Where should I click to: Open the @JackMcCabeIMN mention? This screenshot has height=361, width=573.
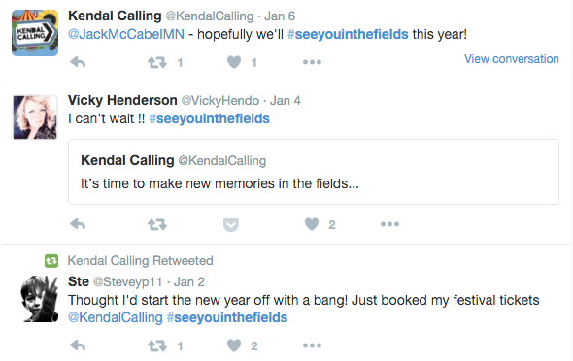click(126, 34)
